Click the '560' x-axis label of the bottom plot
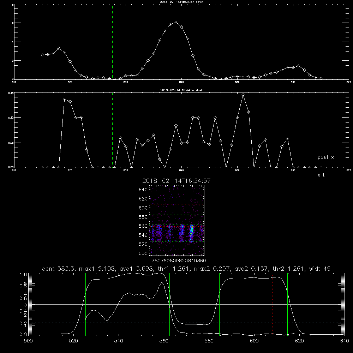The height and width of the screenshot is (353, 353). [164, 341]
